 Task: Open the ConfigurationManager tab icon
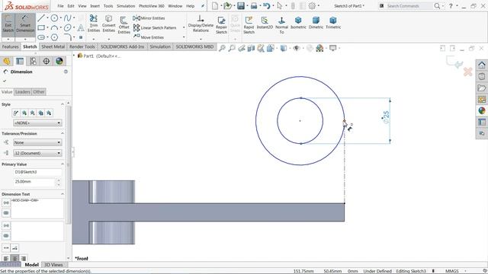click(33, 61)
